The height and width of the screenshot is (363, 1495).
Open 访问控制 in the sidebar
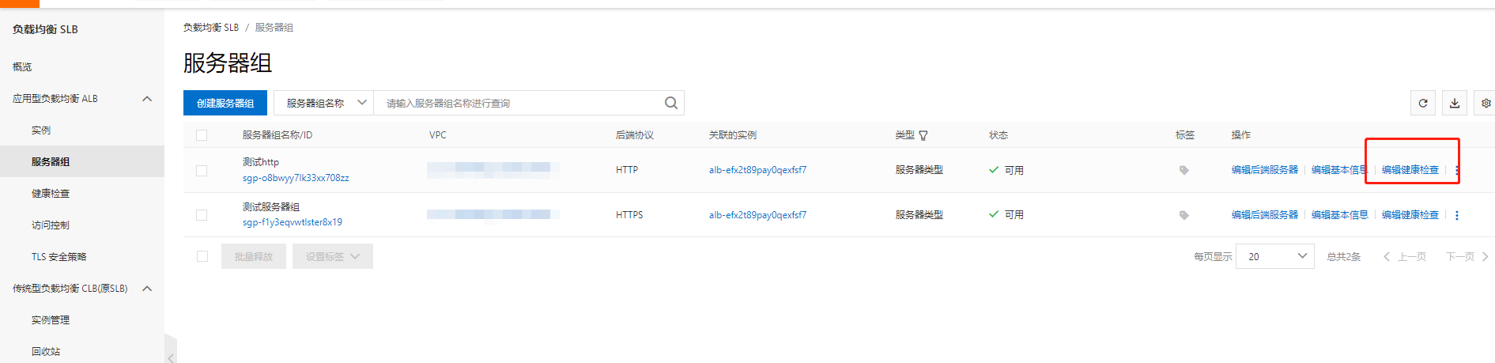click(51, 225)
